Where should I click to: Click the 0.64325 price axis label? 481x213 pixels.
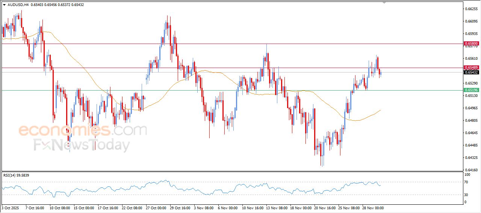pyautogui.click(x=471, y=158)
